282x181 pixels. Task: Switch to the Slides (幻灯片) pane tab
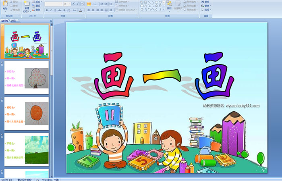pos(5,21)
